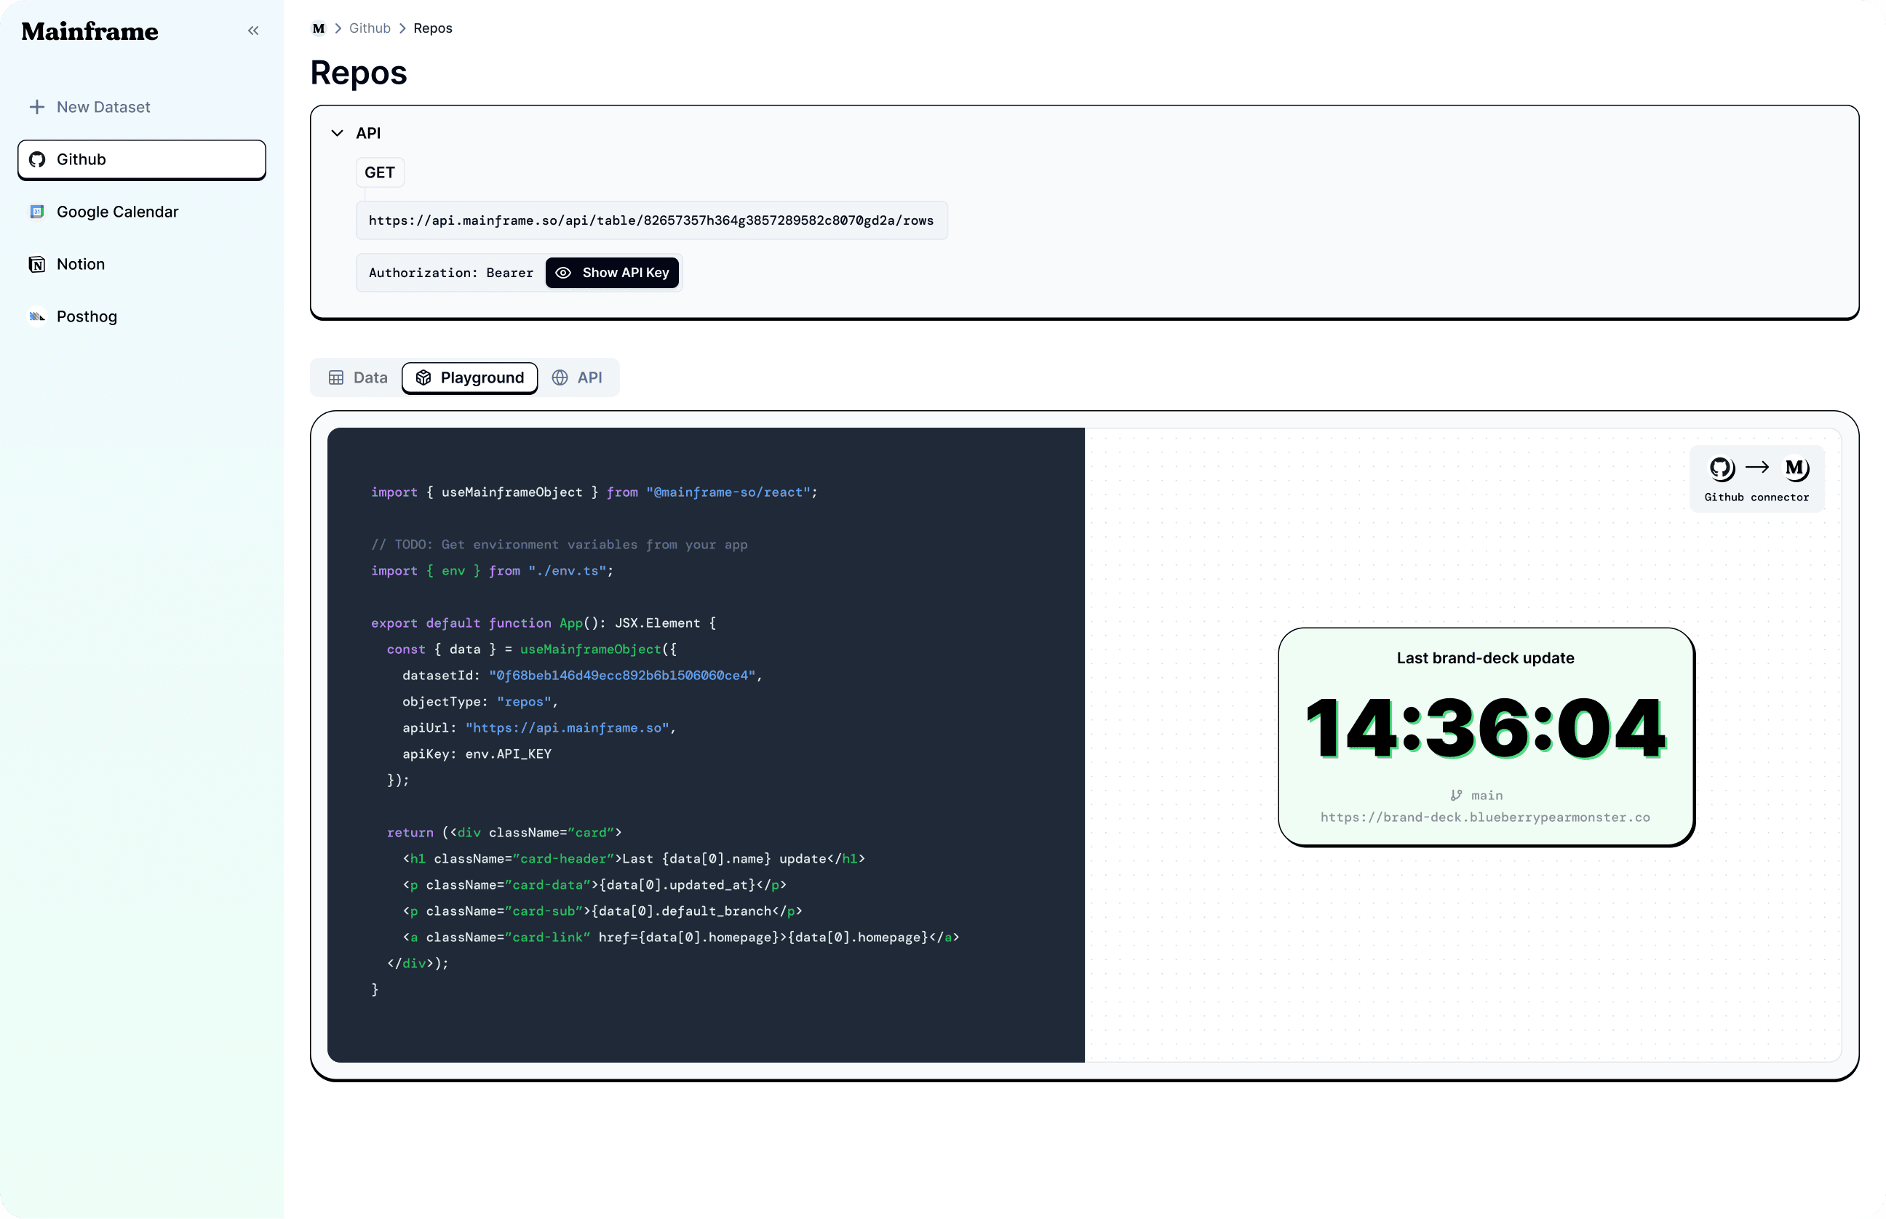Select the Playground tab
Screen dimensions: 1886x1219
click(469, 377)
